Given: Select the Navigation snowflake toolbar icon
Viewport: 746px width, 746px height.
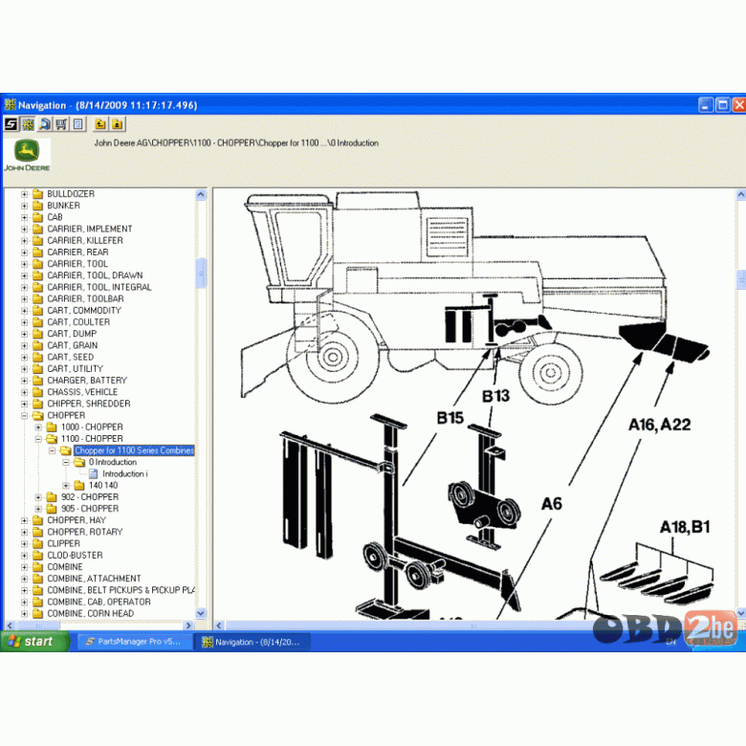Looking at the screenshot, I should pyautogui.click(x=28, y=124).
